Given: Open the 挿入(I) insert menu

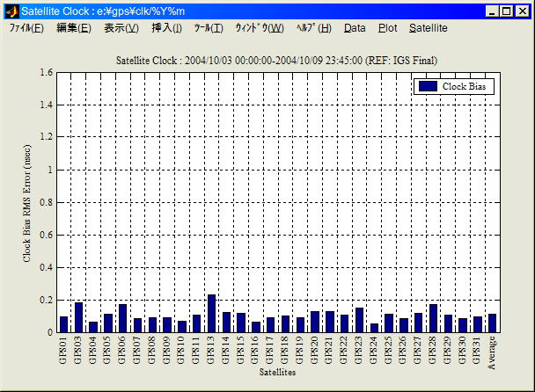Looking at the screenshot, I should 166,28.
